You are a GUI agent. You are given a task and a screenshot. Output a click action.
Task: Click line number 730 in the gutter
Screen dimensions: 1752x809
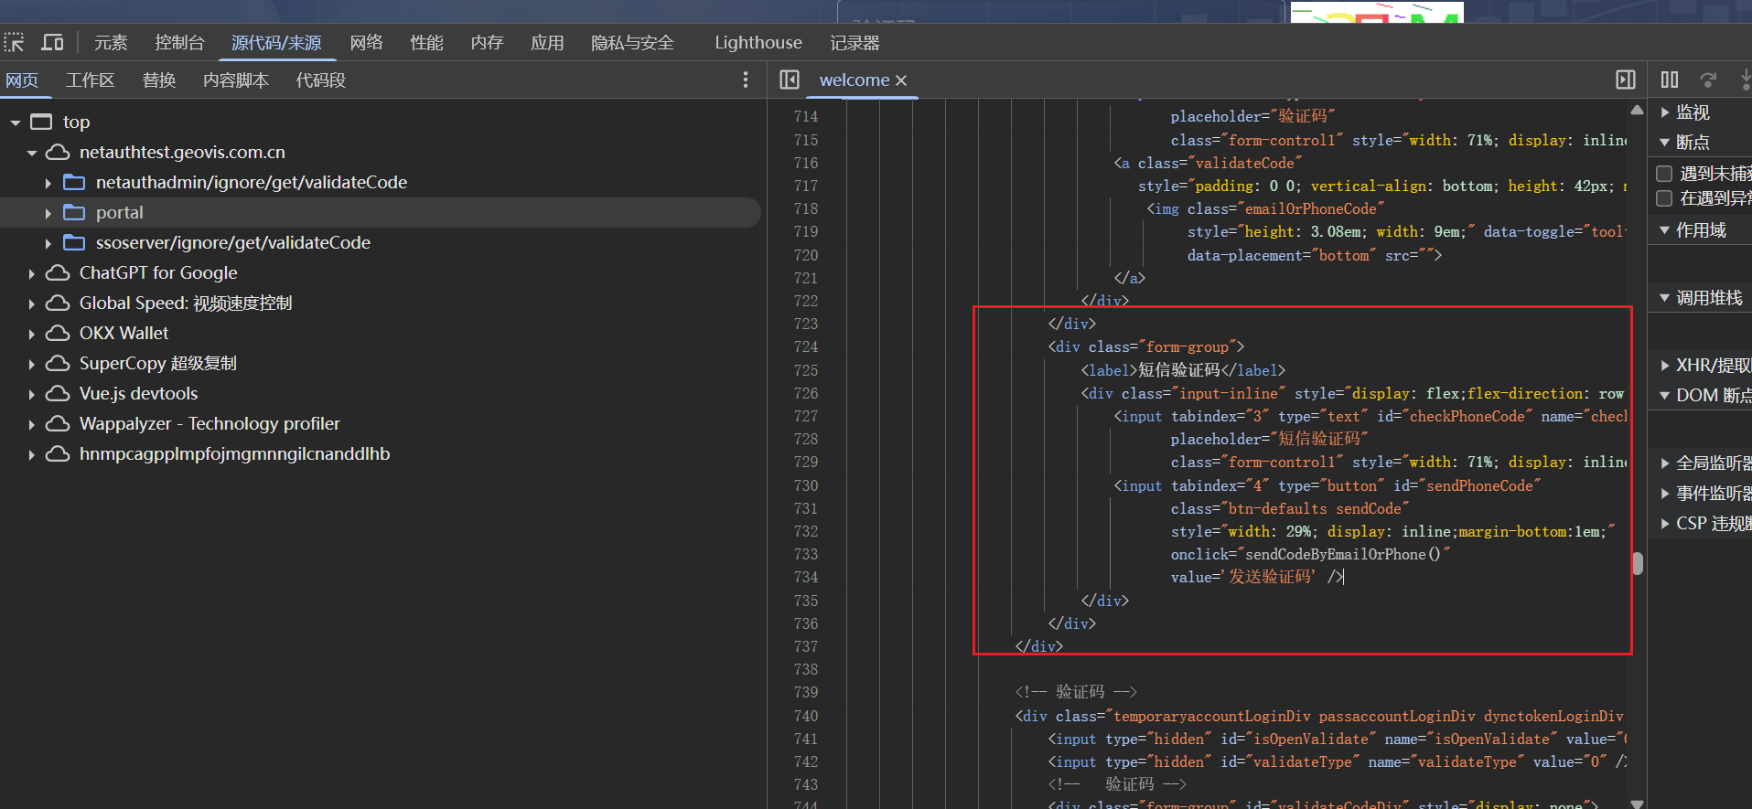tap(805, 485)
